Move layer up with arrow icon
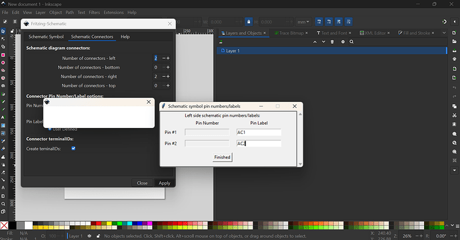 coord(315,42)
